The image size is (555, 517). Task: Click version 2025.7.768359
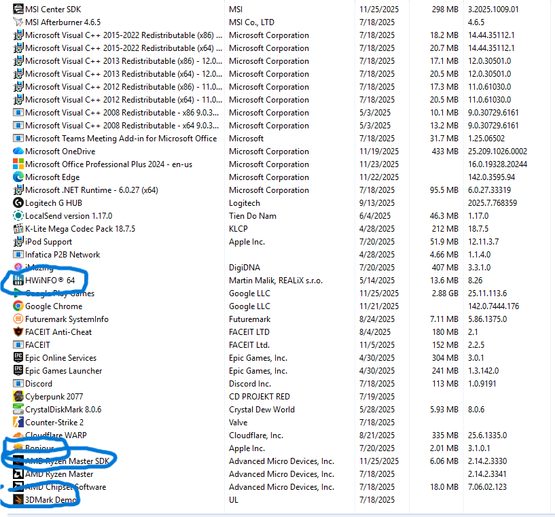tap(493, 203)
